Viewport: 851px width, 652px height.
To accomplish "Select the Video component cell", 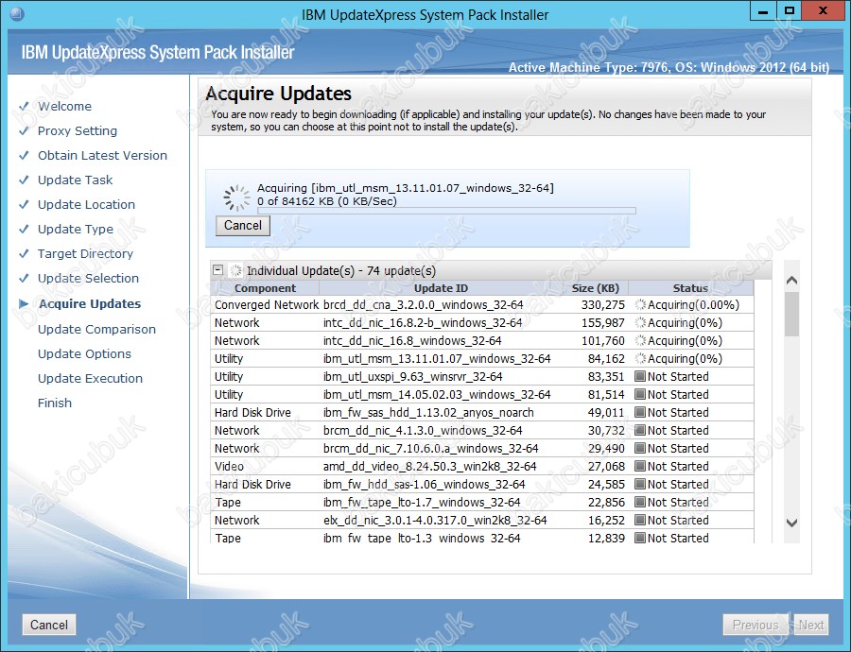I will pyautogui.click(x=229, y=467).
